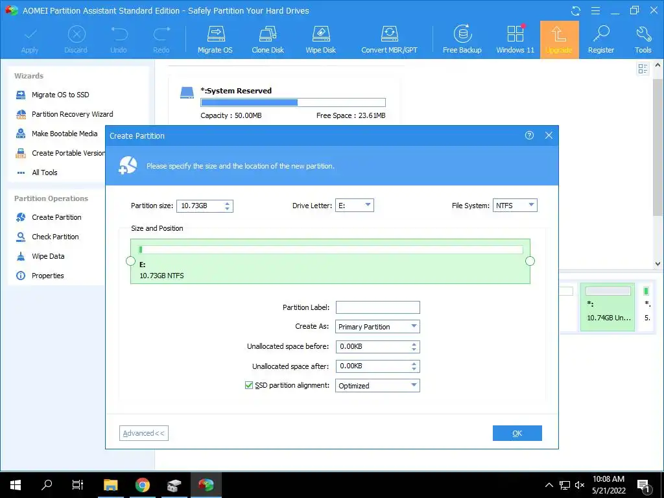664x498 pixels.
Task: Open the Windows Start menu
Action: point(16,485)
